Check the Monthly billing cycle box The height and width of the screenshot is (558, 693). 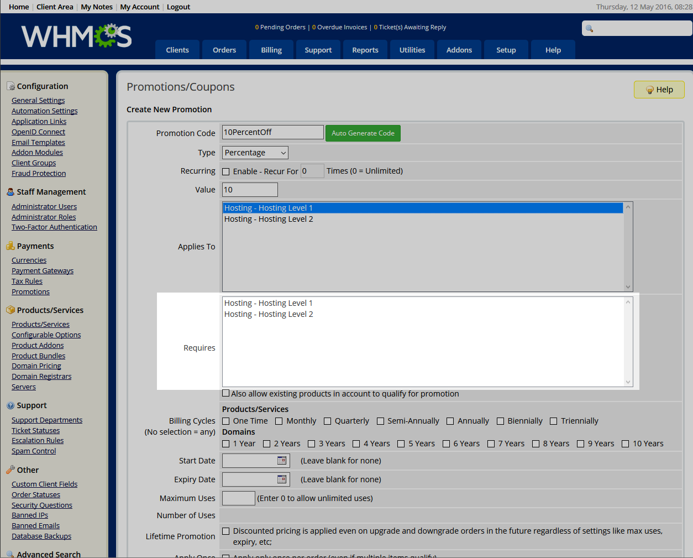coord(279,421)
